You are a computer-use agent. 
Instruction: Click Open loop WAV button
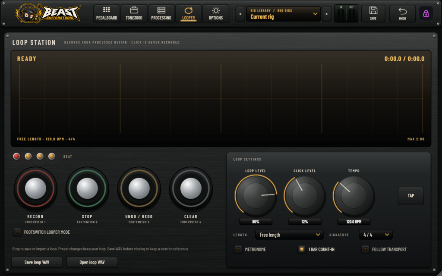[x=92, y=262]
